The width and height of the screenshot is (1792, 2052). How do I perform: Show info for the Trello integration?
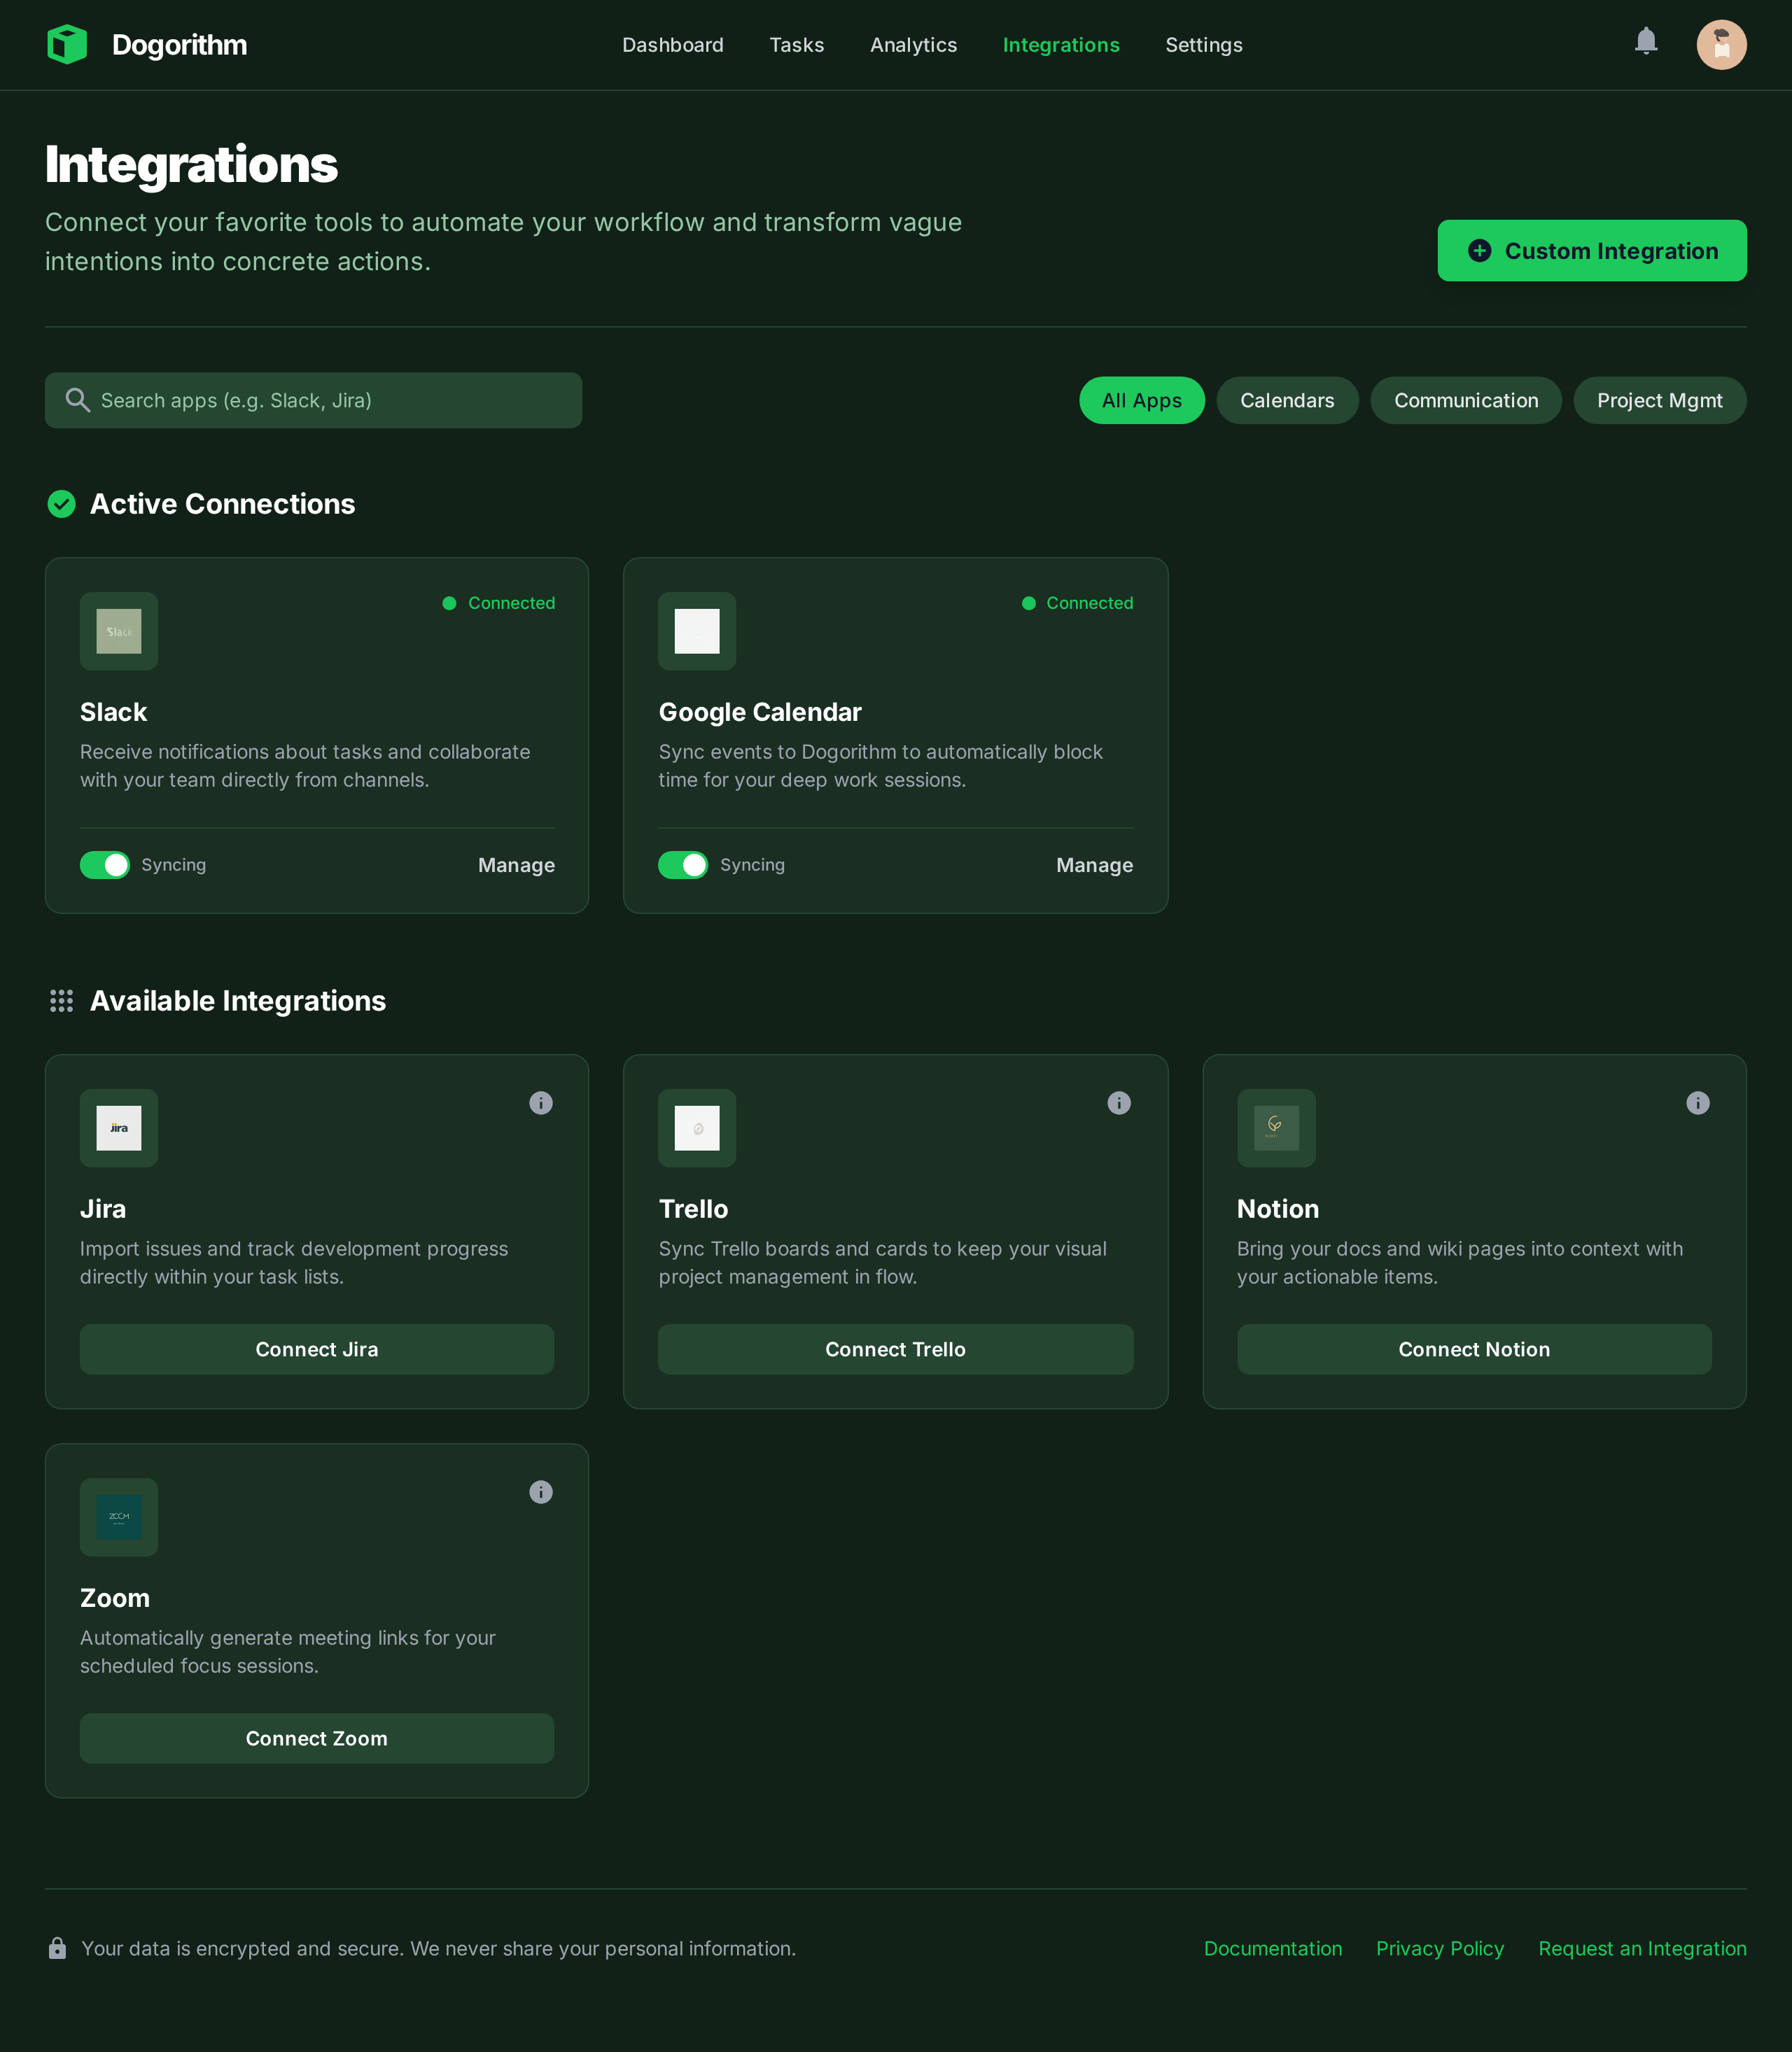(x=1119, y=1103)
